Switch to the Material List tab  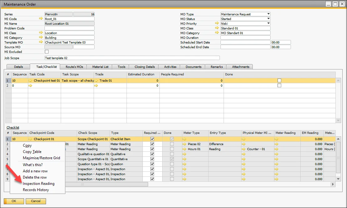(100, 67)
